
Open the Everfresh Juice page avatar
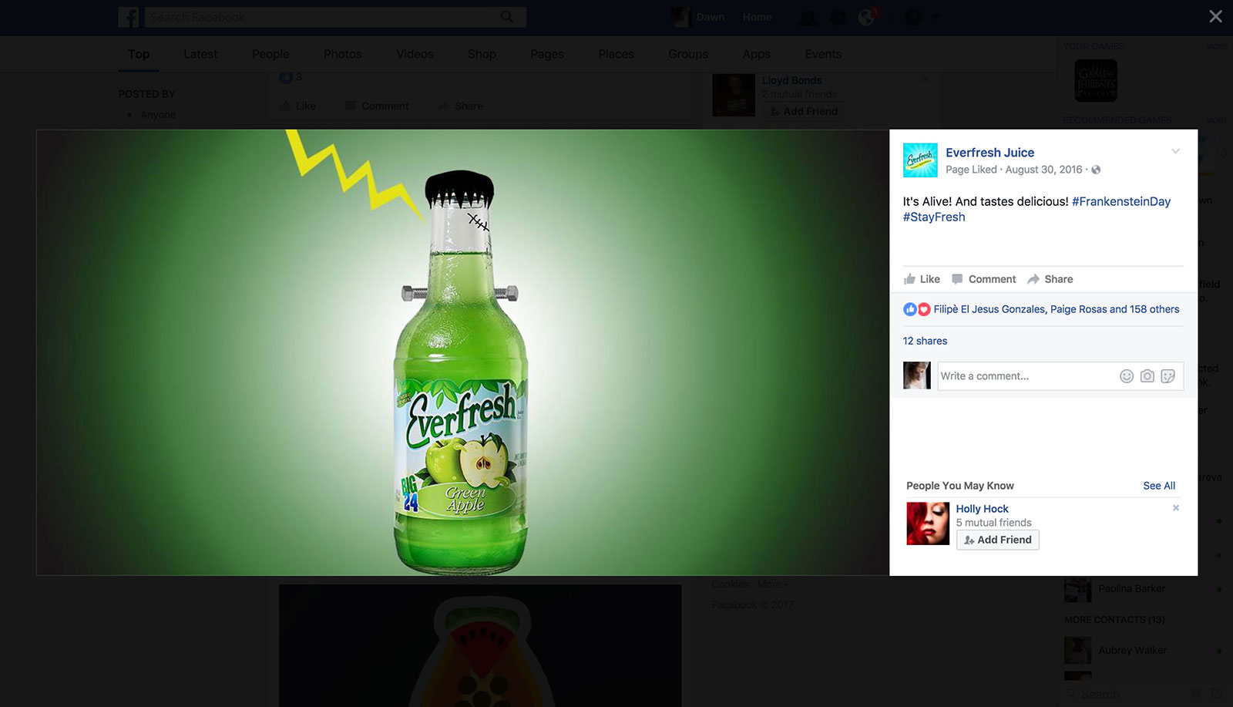click(920, 160)
